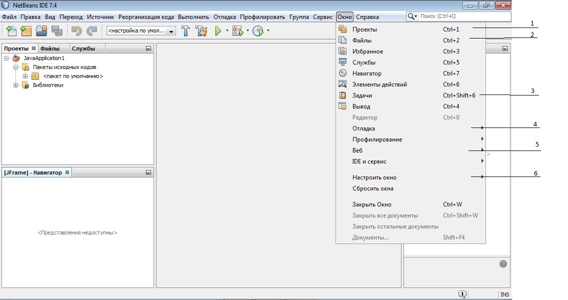Choose Навигатор from the Окно menu
568x300 pixels.
[x=411, y=73]
